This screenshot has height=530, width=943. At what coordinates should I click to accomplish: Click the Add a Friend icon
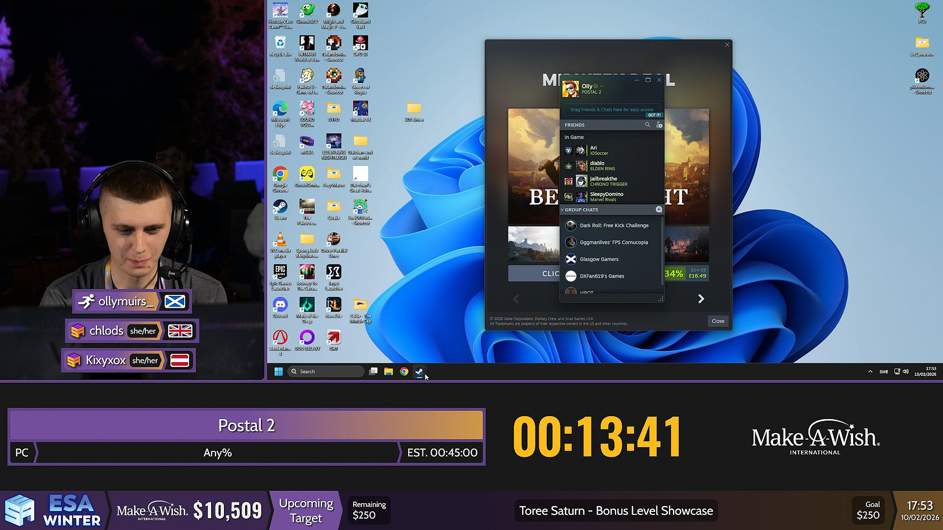tap(659, 125)
